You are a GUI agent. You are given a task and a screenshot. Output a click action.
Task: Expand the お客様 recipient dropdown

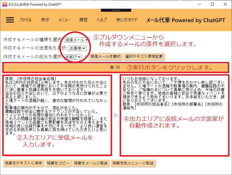(x=77, y=48)
